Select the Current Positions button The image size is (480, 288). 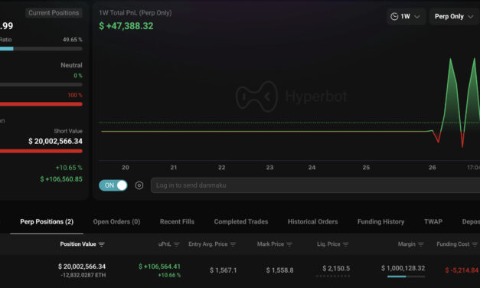pos(54,13)
